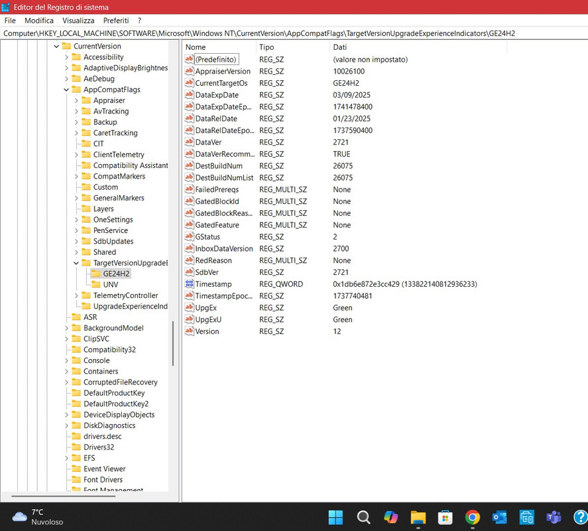Open the File menu
This screenshot has height=531, width=588.
pyautogui.click(x=10, y=21)
